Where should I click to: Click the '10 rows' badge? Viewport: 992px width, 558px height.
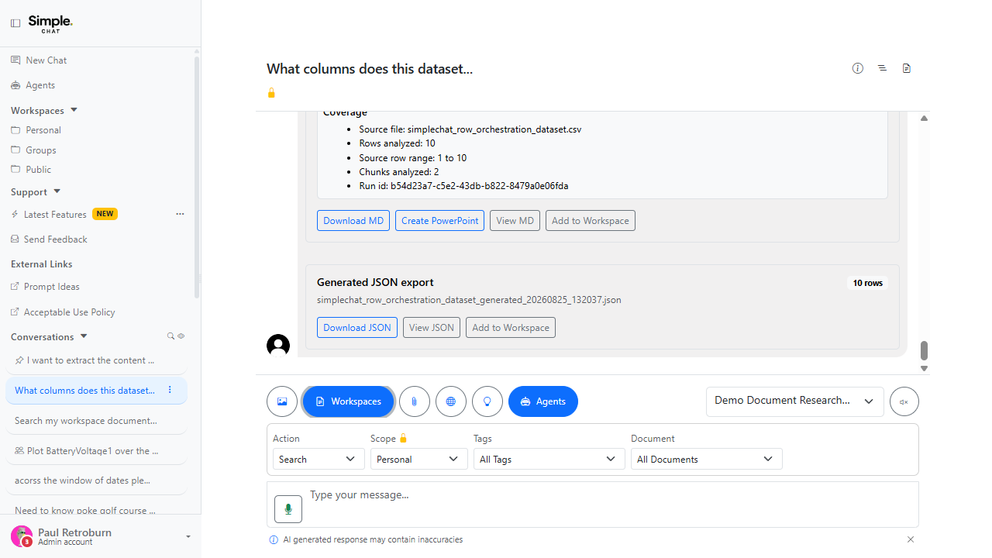point(868,283)
